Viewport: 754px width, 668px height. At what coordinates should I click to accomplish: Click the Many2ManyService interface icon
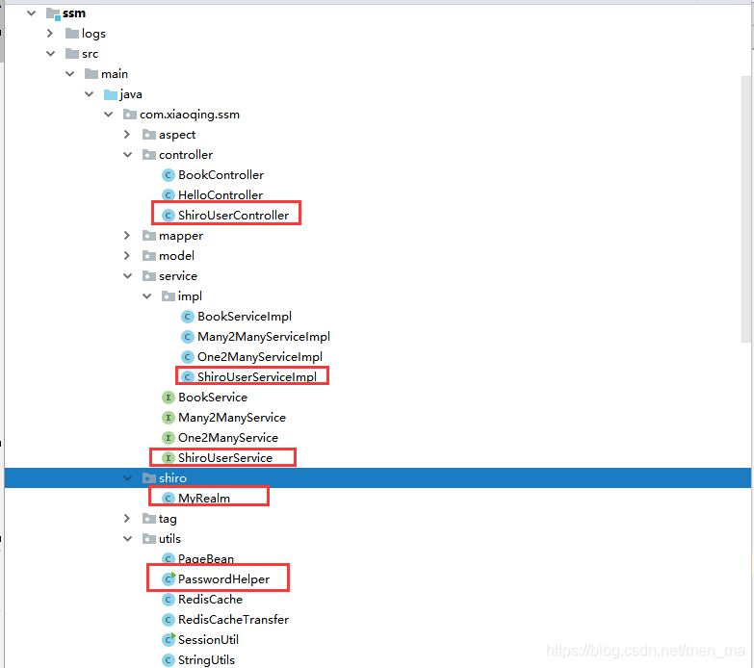coord(168,417)
